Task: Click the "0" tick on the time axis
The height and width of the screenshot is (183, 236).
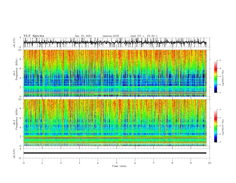Action: [24, 163]
